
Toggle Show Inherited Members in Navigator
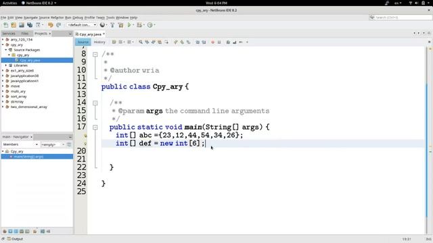coord(5,232)
